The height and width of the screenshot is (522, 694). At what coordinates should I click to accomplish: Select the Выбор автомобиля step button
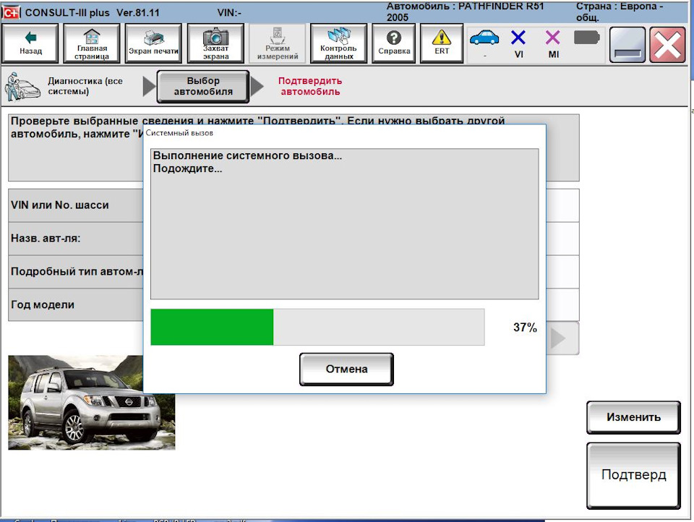coord(203,86)
